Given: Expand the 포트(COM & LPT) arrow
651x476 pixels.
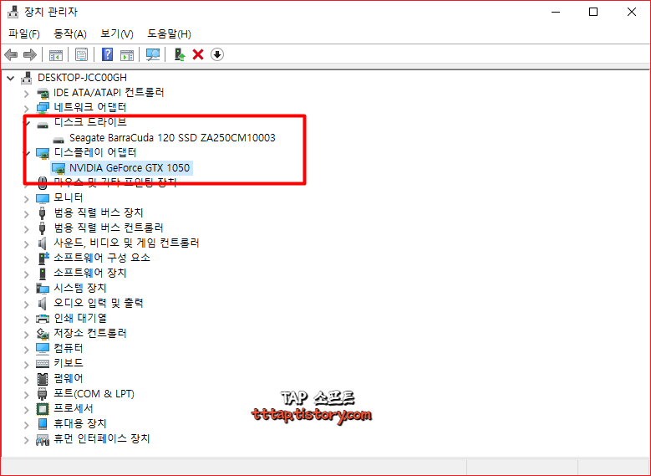Looking at the screenshot, I should pos(27,395).
